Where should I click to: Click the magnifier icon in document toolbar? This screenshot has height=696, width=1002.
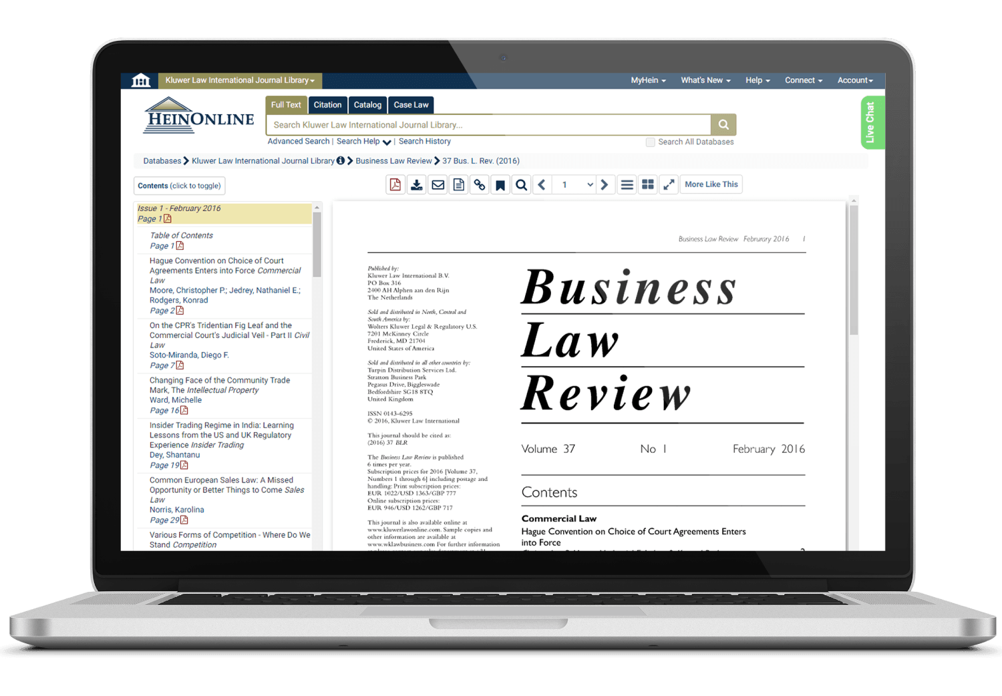(x=522, y=185)
